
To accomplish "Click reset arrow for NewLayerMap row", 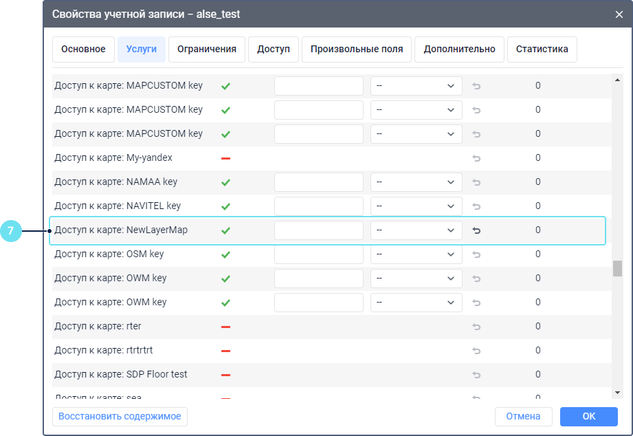I will click(476, 230).
